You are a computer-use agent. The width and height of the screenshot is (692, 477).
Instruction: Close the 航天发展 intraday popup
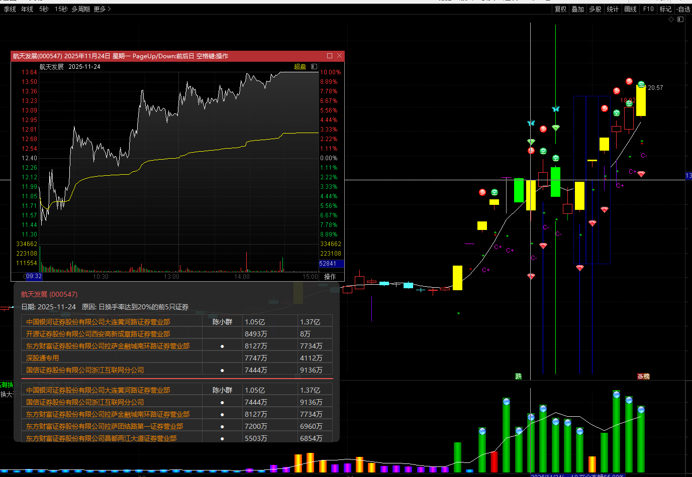coord(340,56)
